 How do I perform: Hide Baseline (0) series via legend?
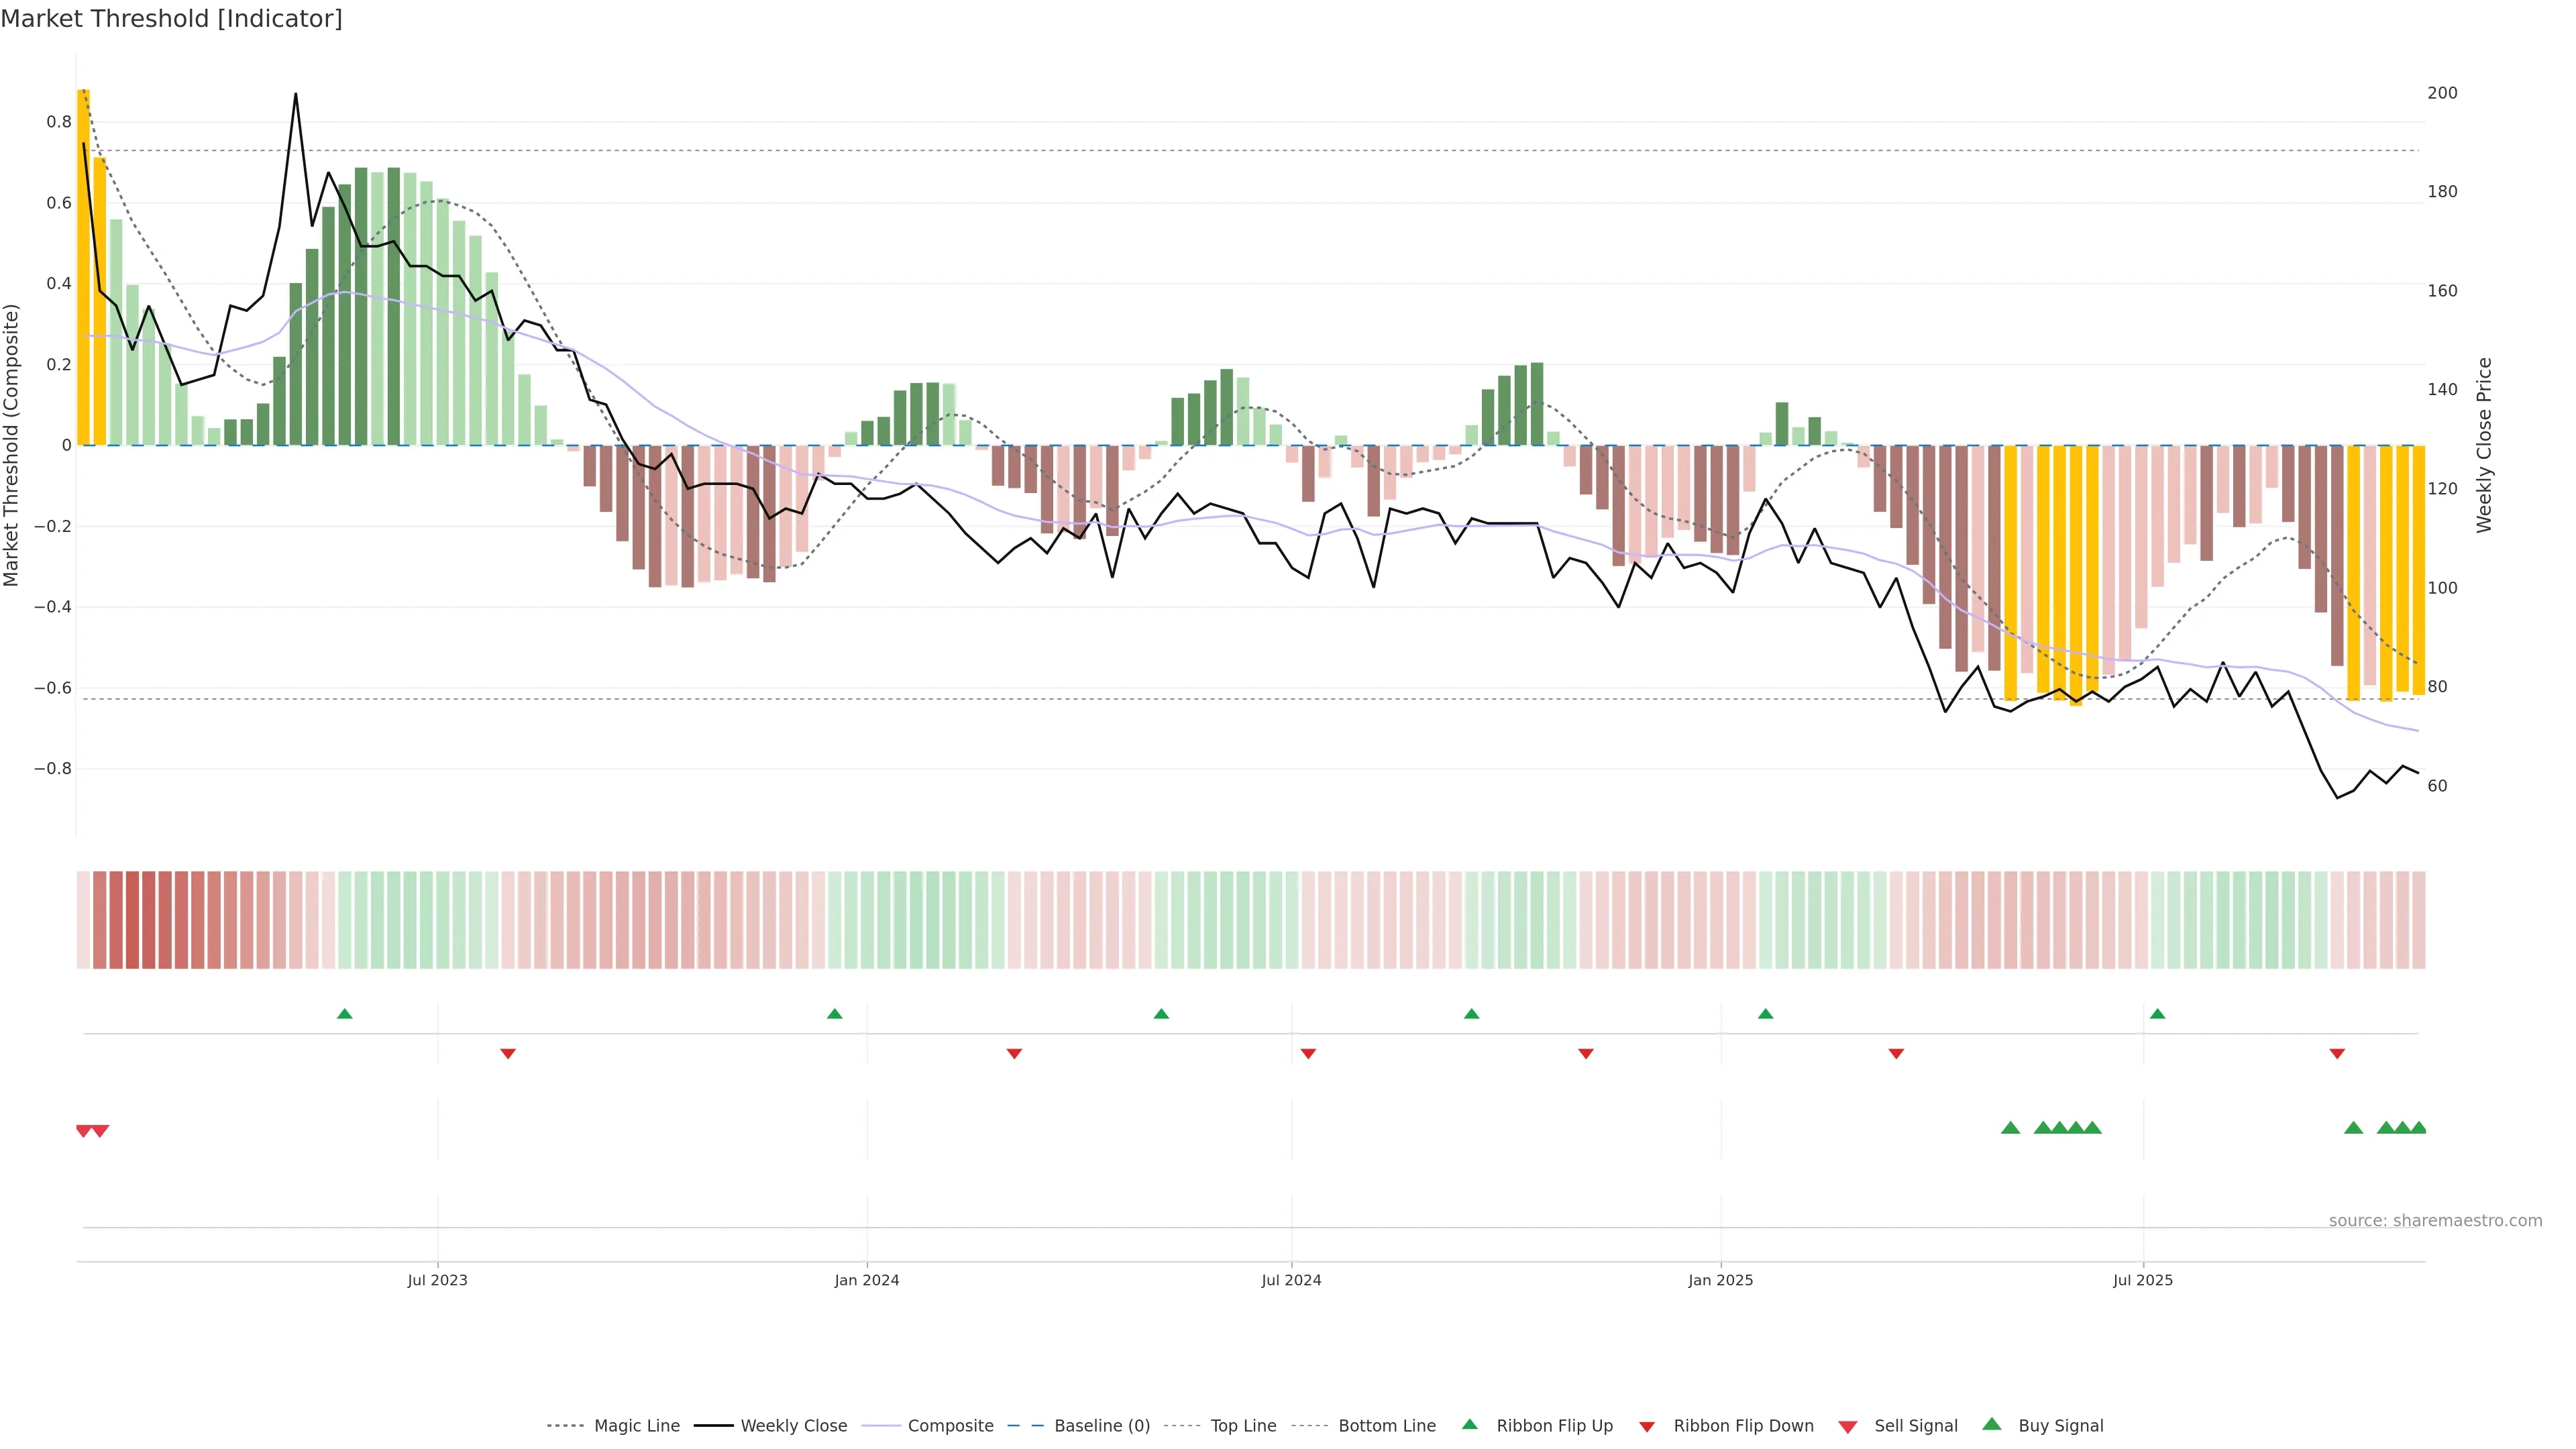[1101, 1426]
